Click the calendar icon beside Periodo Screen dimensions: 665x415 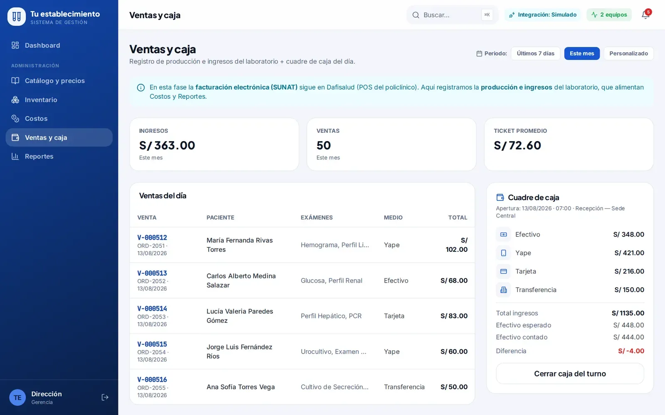479,54
